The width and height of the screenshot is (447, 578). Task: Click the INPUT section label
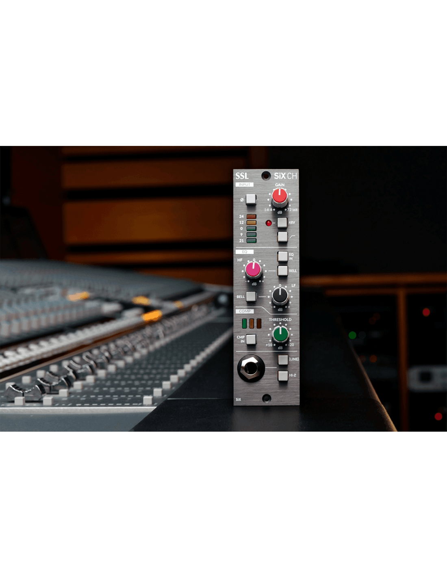coord(245,185)
